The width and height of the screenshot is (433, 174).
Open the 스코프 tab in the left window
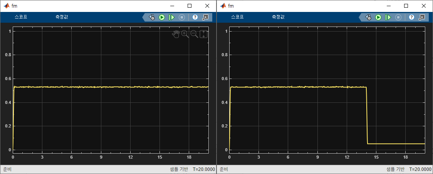21,17
